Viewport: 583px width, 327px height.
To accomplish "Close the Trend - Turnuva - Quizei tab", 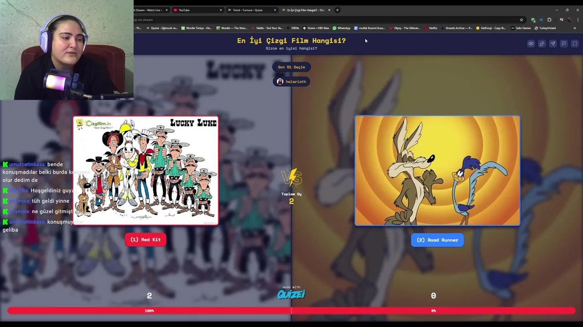I will tap(275, 10).
